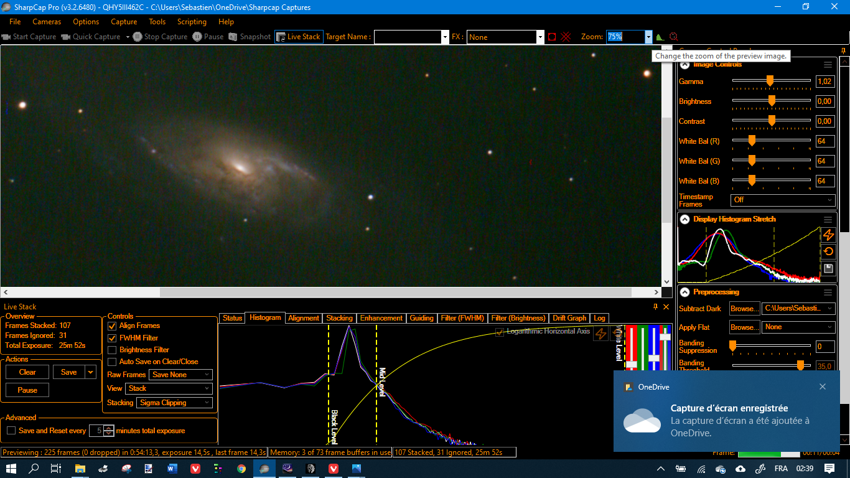Screen dimensions: 850x478
Task: Check the Save and Reset every checkbox
Action: pos(11,431)
